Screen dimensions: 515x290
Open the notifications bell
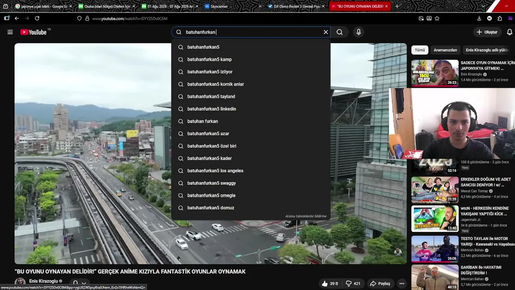pos(509,32)
